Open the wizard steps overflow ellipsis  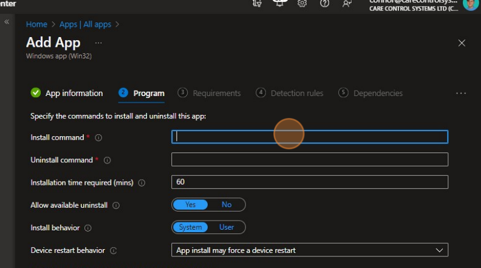tap(460, 94)
